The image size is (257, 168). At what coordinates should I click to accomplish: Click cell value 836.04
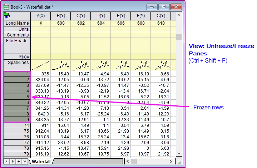pos(41,80)
